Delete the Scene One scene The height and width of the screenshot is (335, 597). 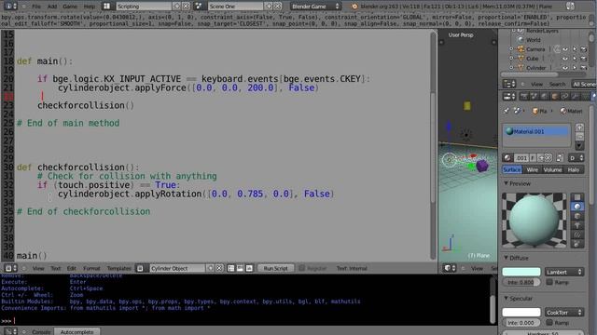(278, 7)
